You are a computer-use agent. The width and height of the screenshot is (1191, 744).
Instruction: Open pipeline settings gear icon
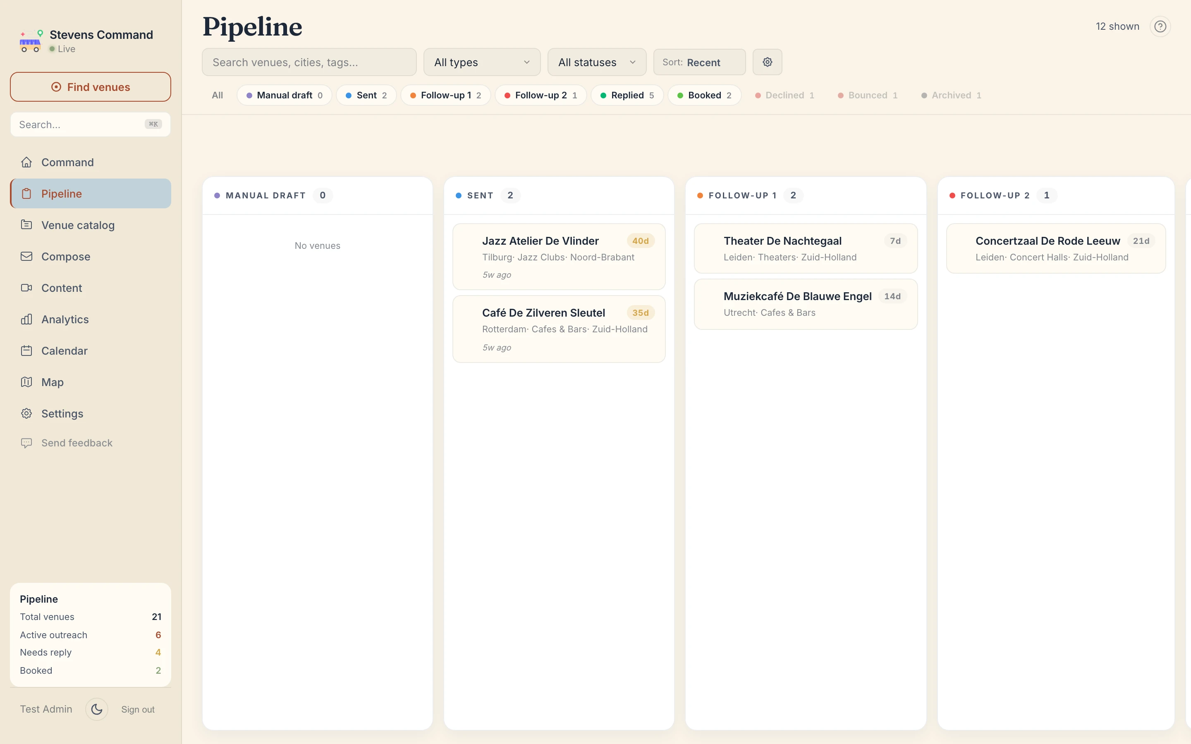[767, 62]
